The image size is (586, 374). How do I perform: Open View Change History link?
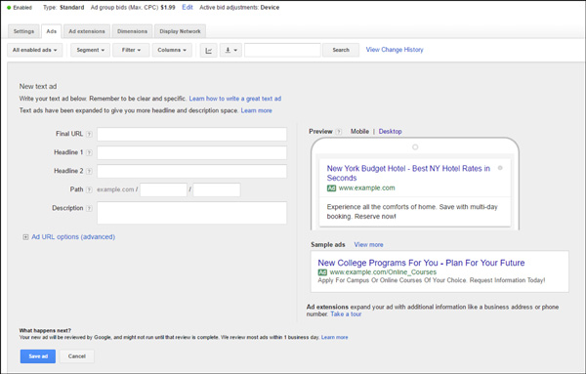click(x=395, y=50)
